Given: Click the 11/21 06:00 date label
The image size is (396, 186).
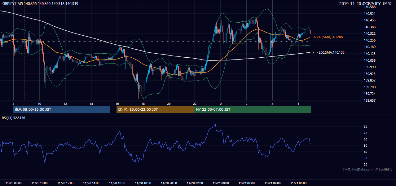Looking at the screenshot, I should [298, 183].
